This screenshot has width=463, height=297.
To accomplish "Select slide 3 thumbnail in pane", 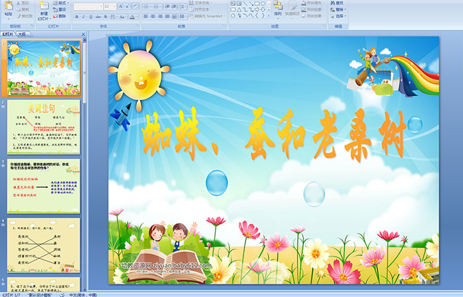I will click(x=44, y=186).
